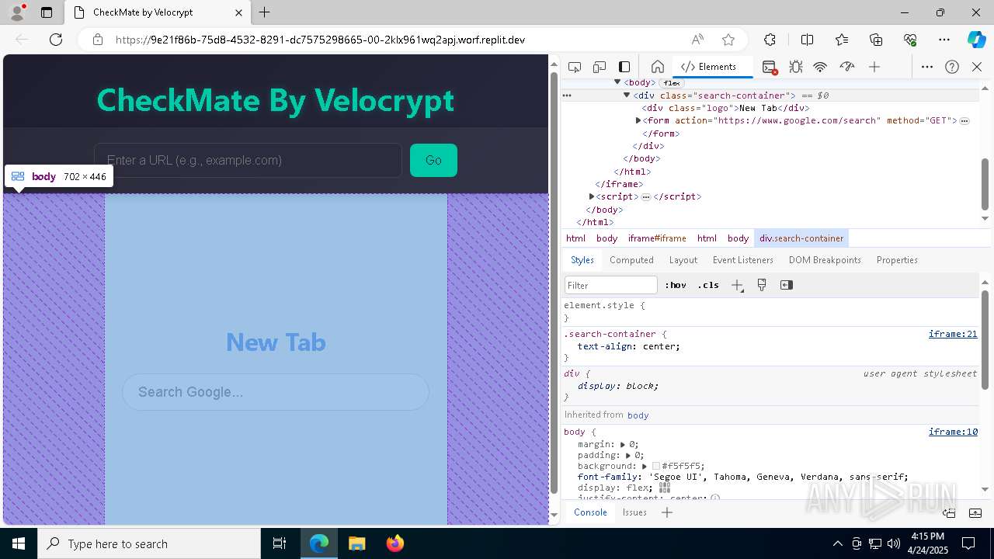Viewport: 994px width, 559px height.
Task: Select iframe#iframe in the breadcrumb
Action: [657, 238]
